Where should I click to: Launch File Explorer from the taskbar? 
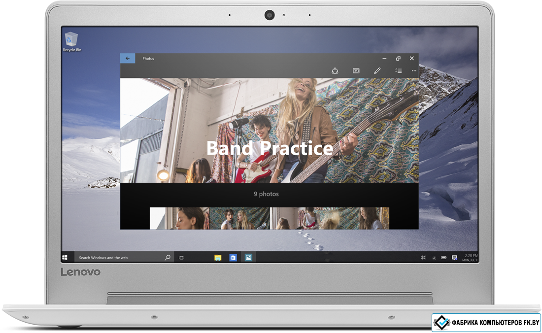coord(218,257)
